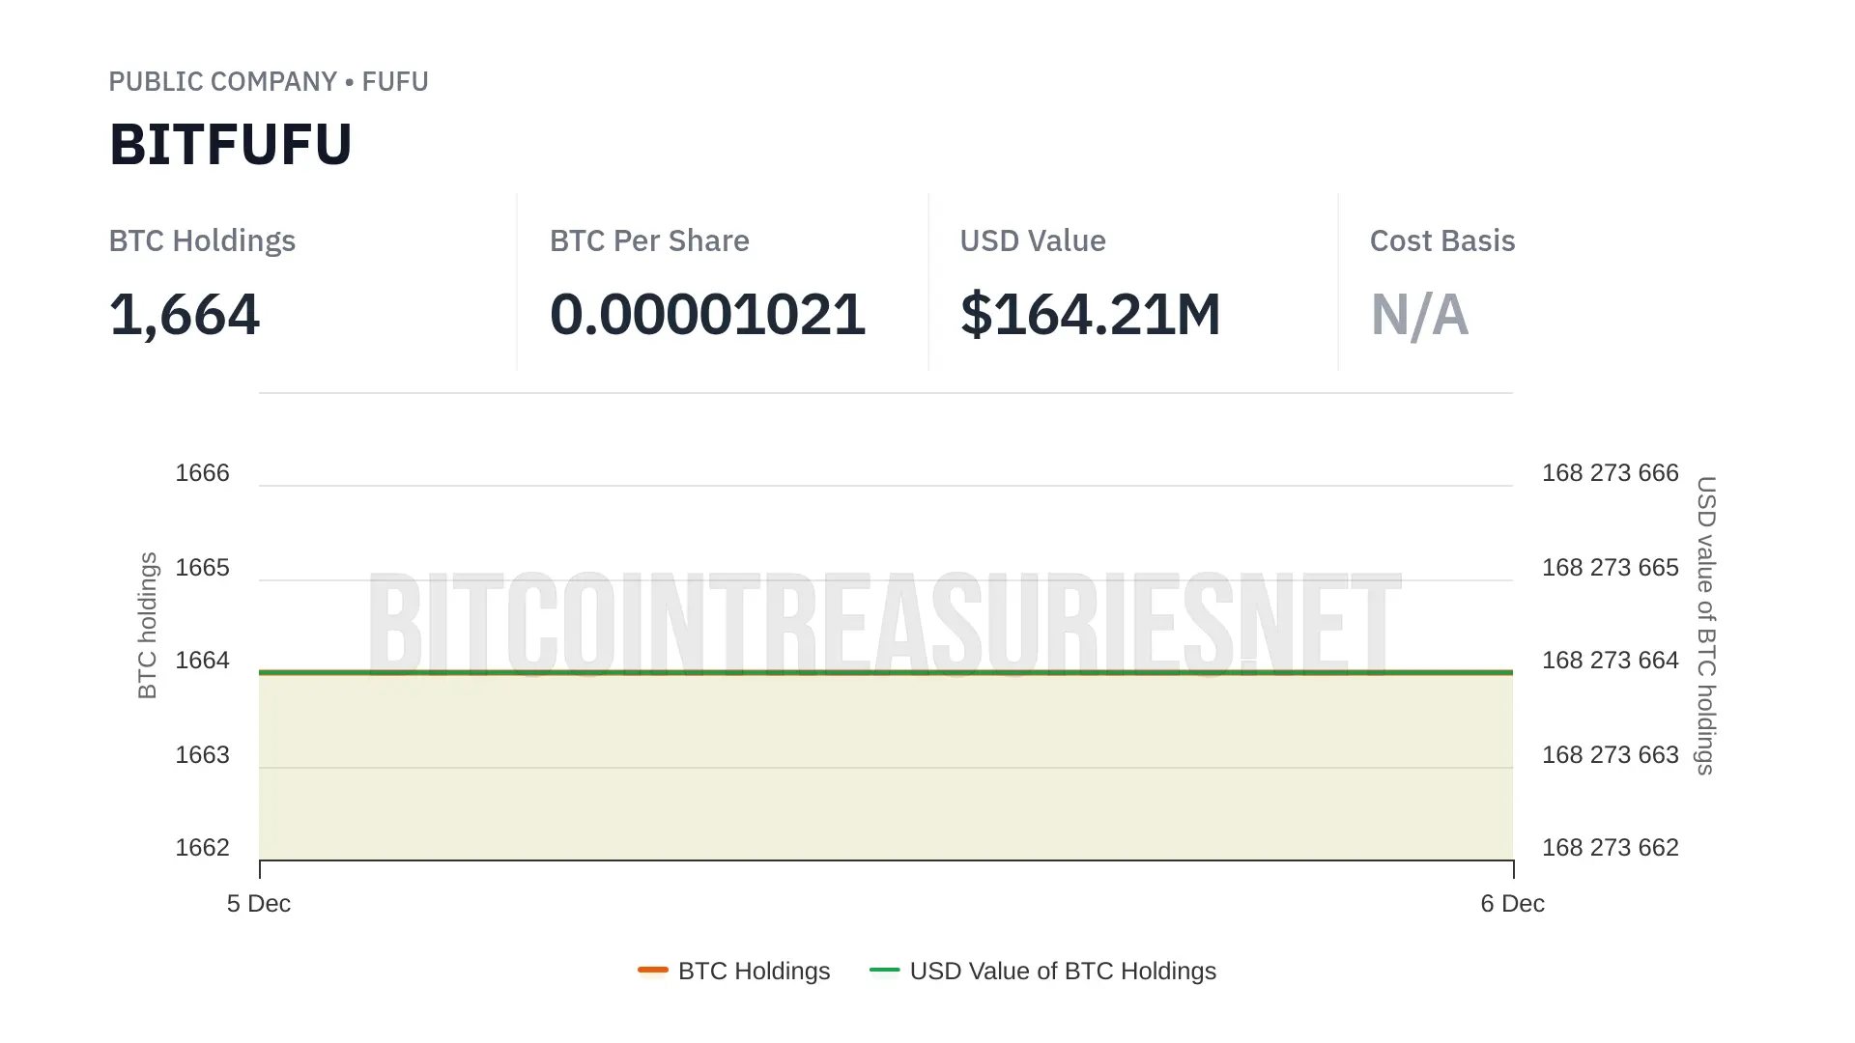Image resolution: width=1855 pixels, height=1043 pixels.
Task: Click the shaded area below the chart line
Action: [884, 773]
